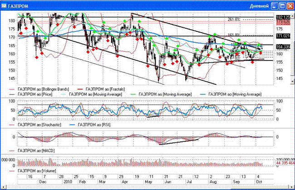This screenshot has height=190, width=295.
Task: Click the 165 value on left price axis
Action: 13,45
